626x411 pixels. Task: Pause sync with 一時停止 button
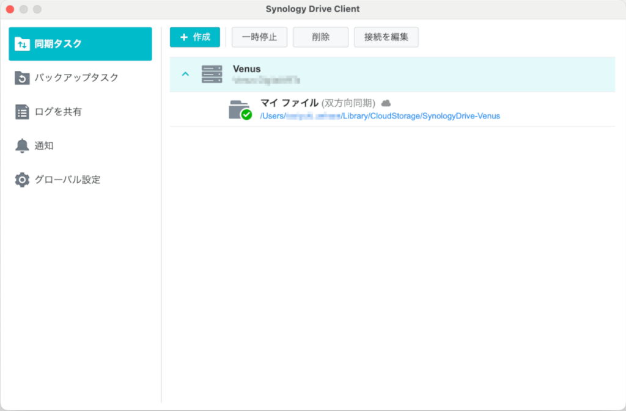pos(259,37)
